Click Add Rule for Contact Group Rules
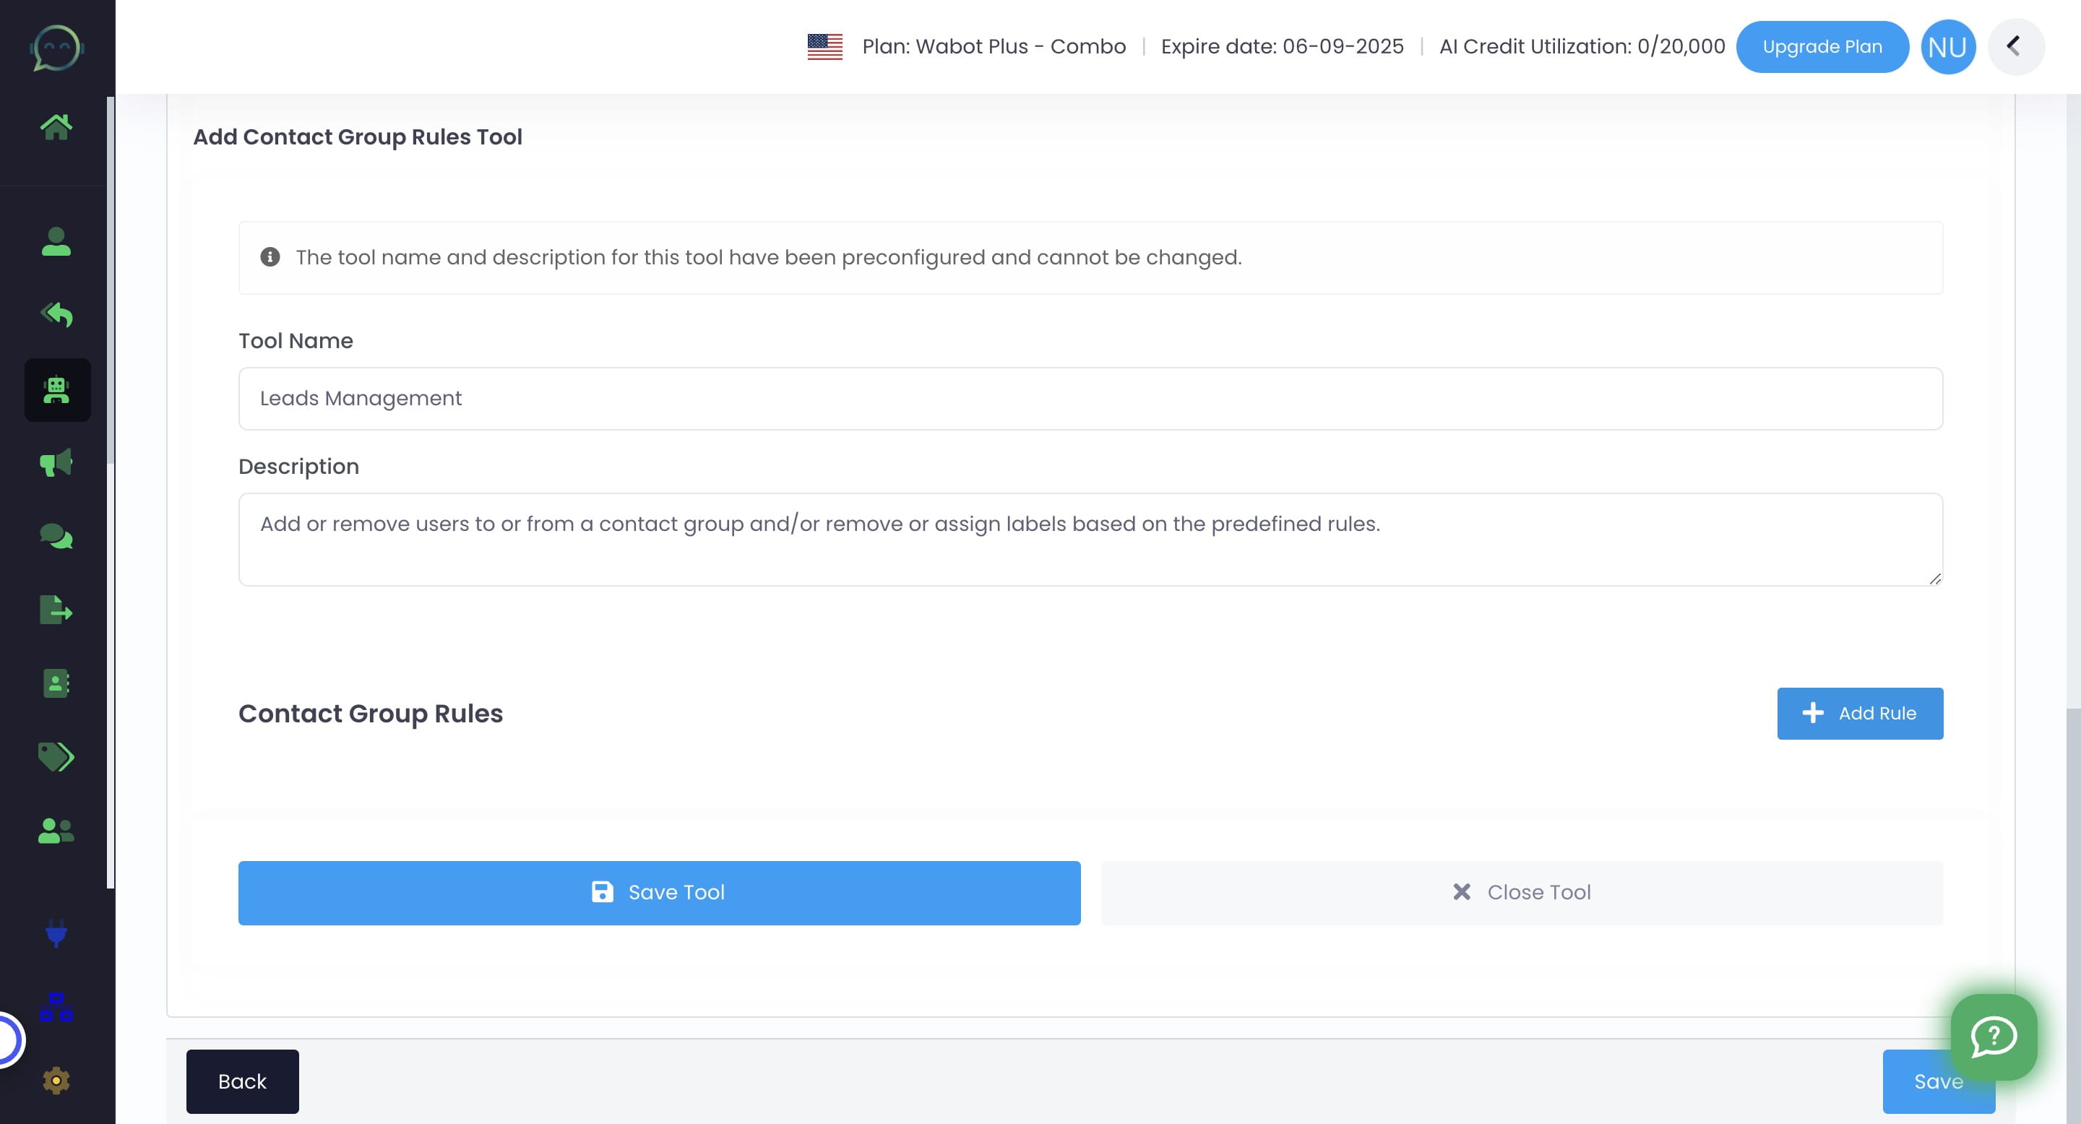Screen dimensions: 2081x1124 point(1860,713)
